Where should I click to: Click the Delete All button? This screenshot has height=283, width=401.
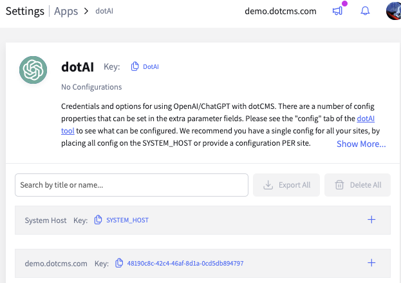pos(357,185)
